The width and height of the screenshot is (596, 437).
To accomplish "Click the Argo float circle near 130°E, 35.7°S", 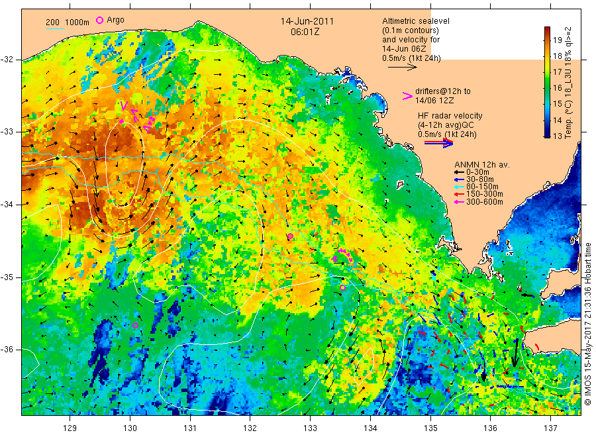I will pyautogui.click(x=135, y=325).
